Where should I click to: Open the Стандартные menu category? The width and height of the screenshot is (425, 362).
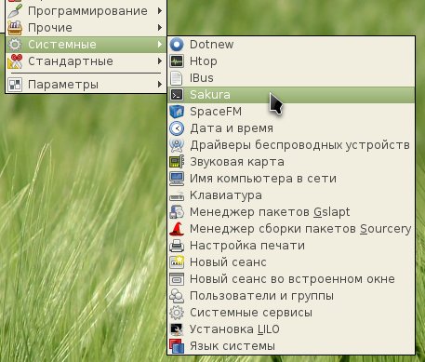pyautogui.click(x=86, y=61)
